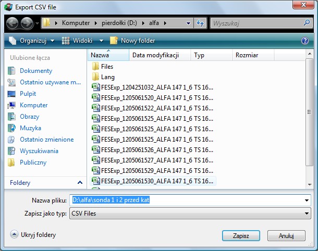Open Dokumenty favorite link
This screenshot has height=251, width=318.
click(x=30, y=71)
